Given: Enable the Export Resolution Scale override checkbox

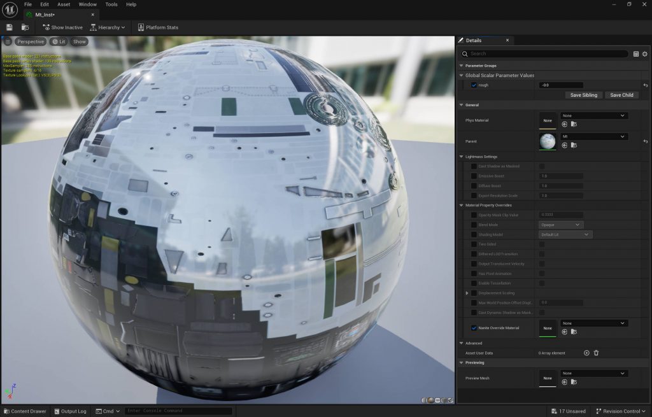Looking at the screenshot, I should (x=474, y=195).
